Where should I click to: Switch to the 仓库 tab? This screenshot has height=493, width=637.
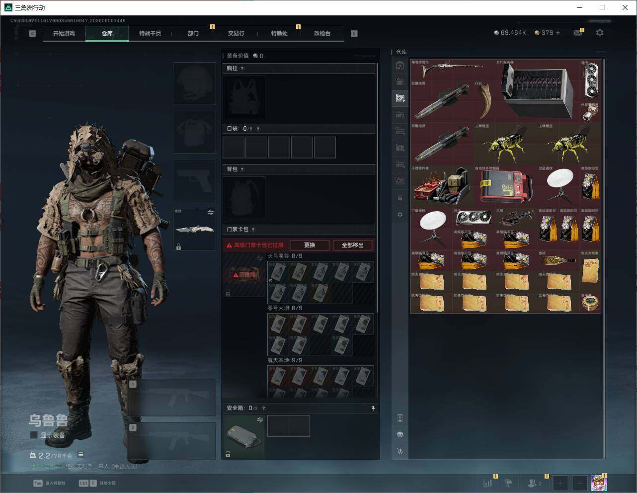(x=107, y=33)
